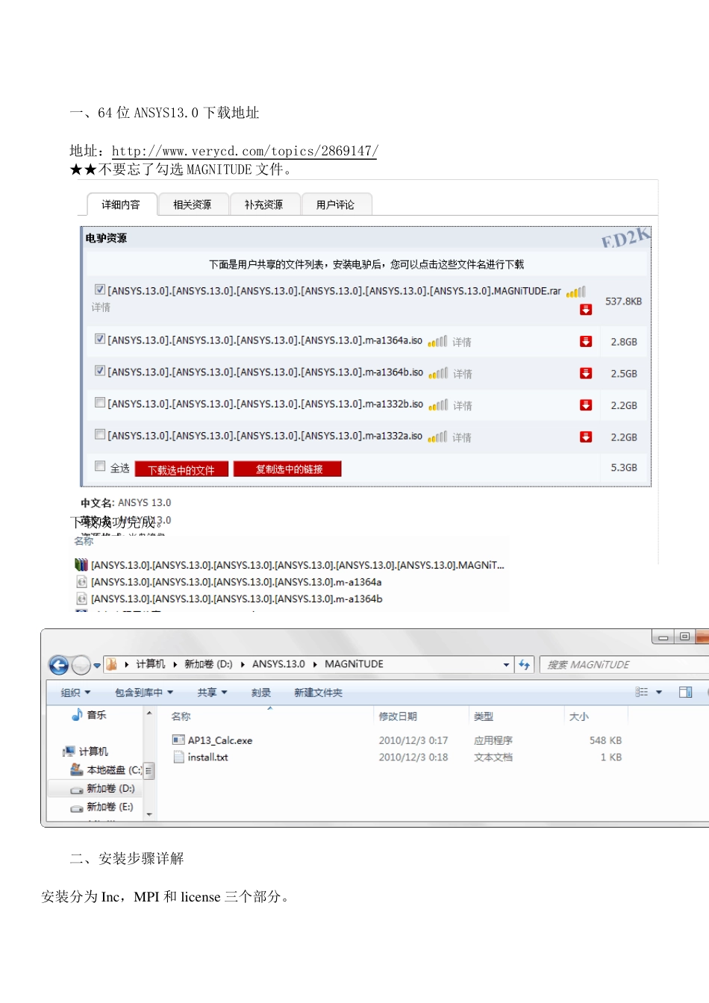Switch to the 相关资源 tab
This screenshot has width=709, height=1003.
pos(192,204)
